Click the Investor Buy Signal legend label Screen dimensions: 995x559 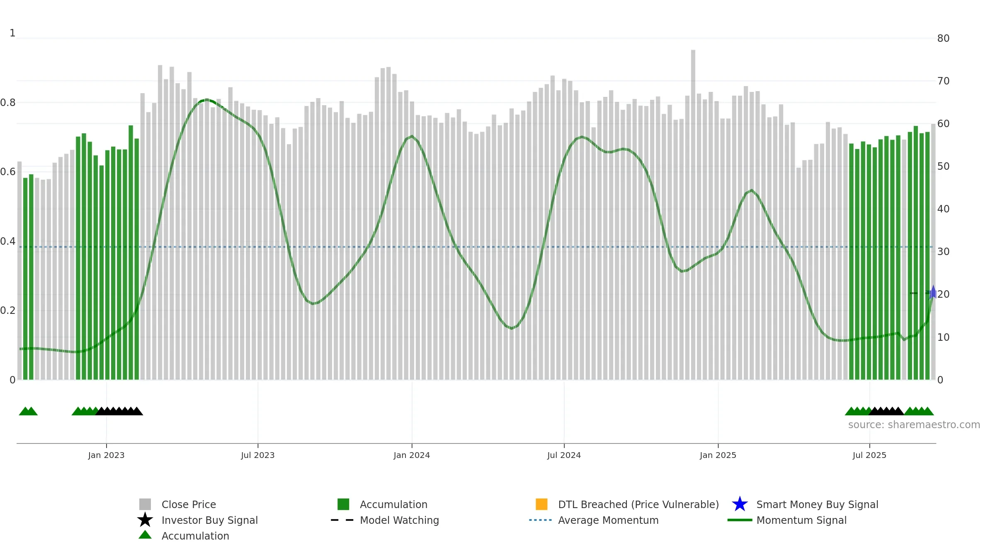pyautogui.click(x=209, y=520)
